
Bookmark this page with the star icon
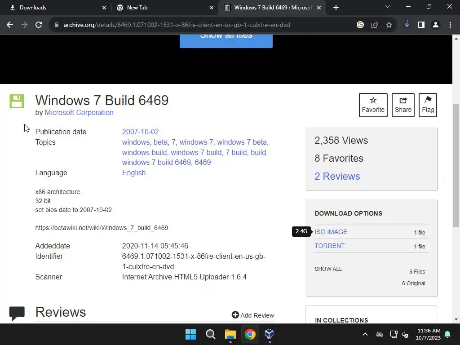click(x=389, y=25)
